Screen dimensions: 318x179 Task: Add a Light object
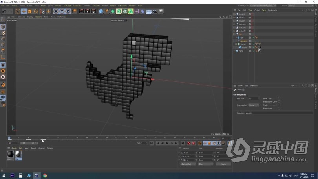point(161,11)
